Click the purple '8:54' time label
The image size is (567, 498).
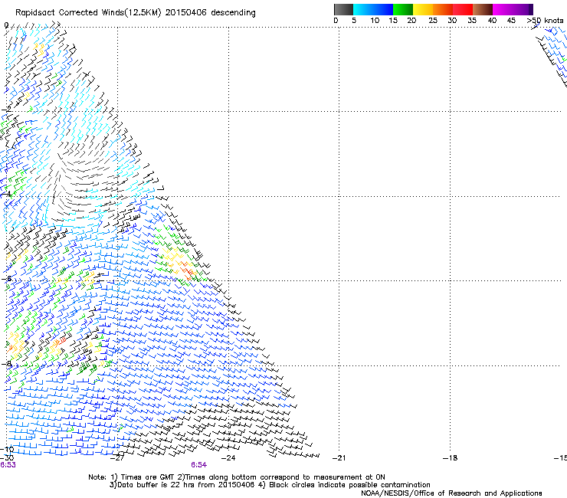coord(199,465)
